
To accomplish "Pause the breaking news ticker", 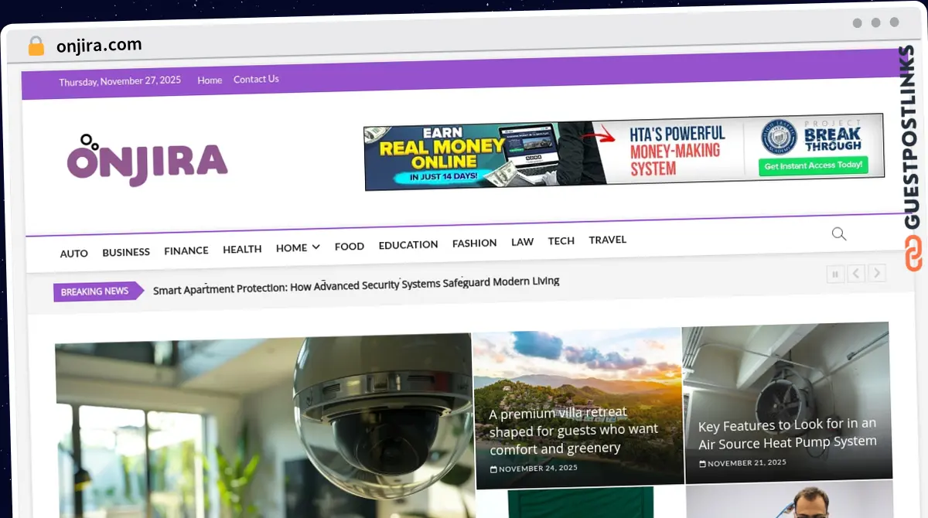I will (835, 274).
